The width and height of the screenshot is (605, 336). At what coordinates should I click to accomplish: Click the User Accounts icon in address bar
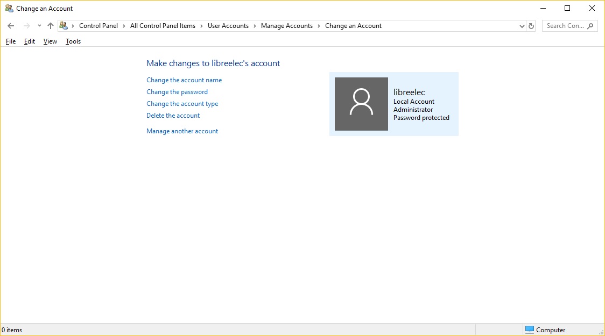click(x=64, y=26)
